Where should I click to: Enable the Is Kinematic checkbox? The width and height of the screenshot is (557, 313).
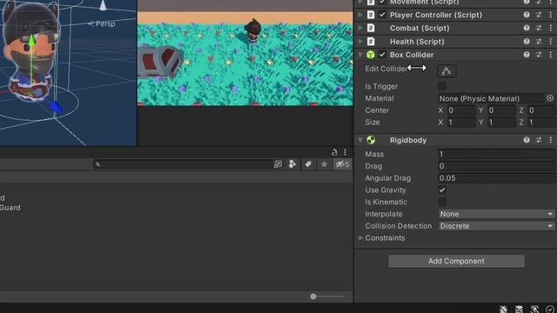(x=442, y=203)
